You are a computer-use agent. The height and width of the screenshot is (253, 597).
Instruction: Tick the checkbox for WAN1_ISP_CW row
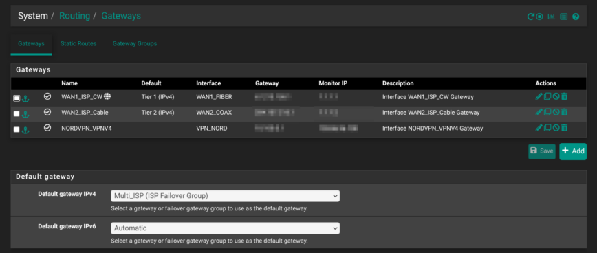(17, 98)
